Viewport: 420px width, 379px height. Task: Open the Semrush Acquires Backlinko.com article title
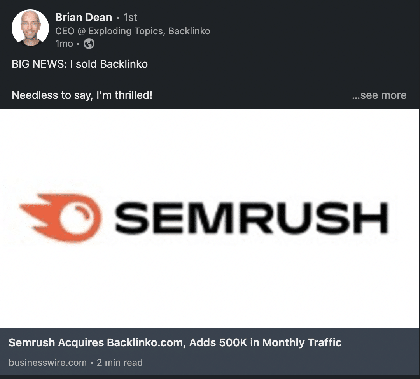coord(175,342)
